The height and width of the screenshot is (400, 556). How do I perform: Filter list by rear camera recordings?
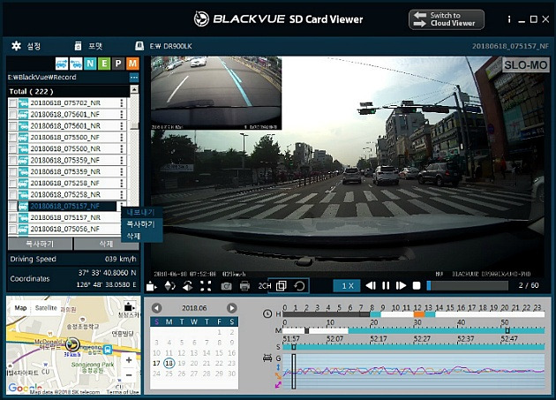click(76, 64)
